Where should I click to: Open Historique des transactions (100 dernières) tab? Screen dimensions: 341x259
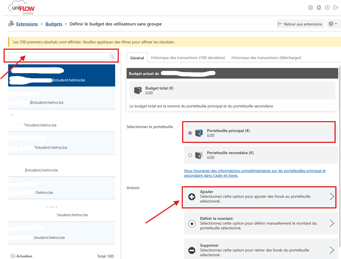click(188, 58)
